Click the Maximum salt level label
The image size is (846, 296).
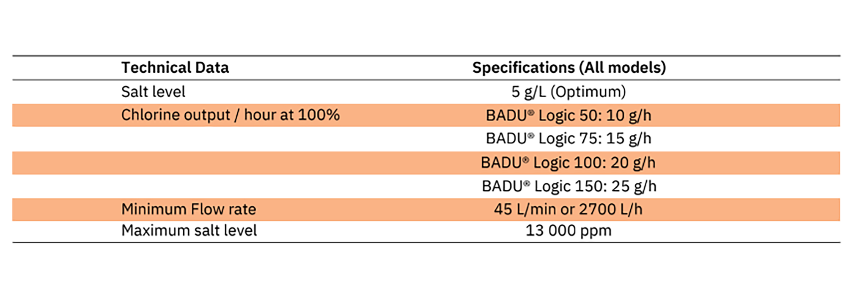[189, 231]
